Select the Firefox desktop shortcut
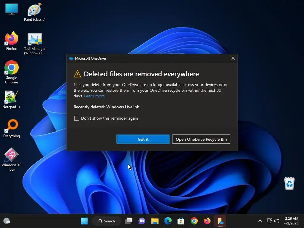Screen dimensions: 304x228 pos(12,41)
